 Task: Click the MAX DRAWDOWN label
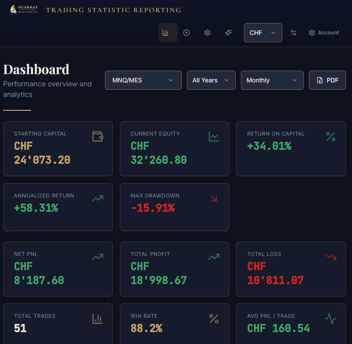(155, 196)
